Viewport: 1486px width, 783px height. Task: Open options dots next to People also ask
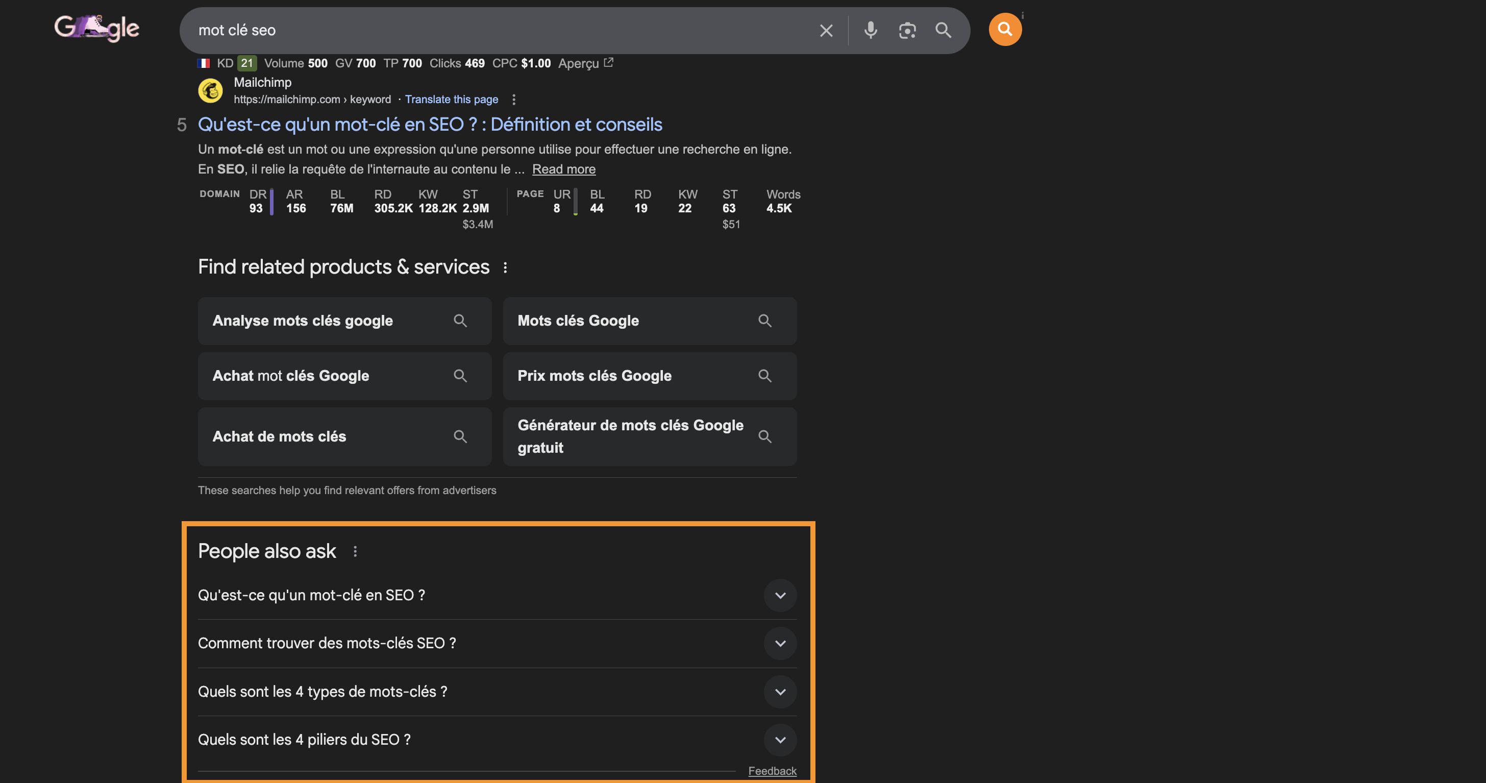point(355,552)
